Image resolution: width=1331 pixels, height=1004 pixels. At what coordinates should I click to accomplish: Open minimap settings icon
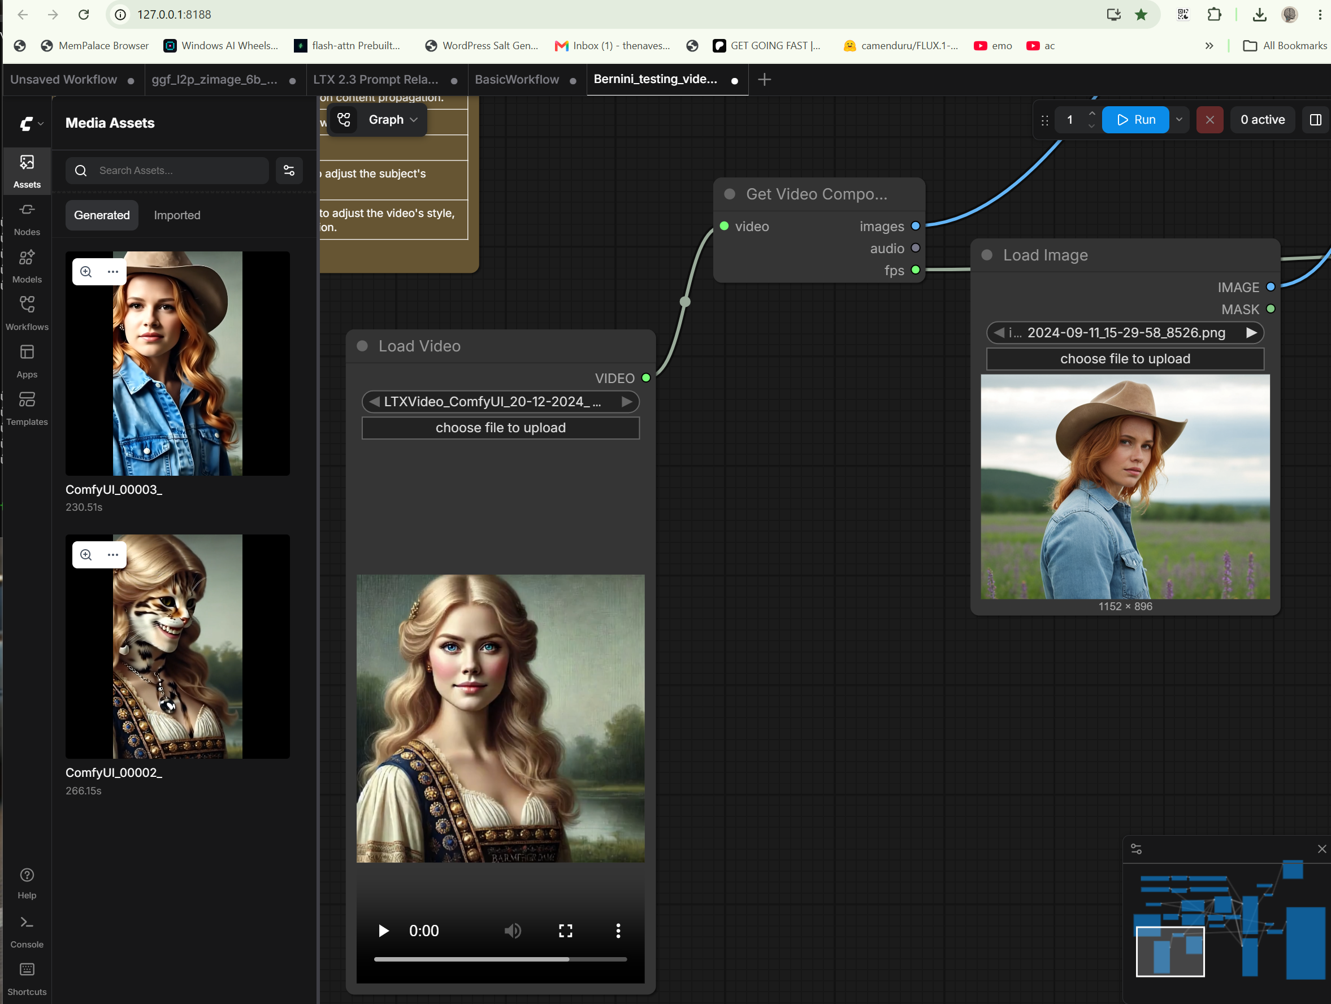1136,849
